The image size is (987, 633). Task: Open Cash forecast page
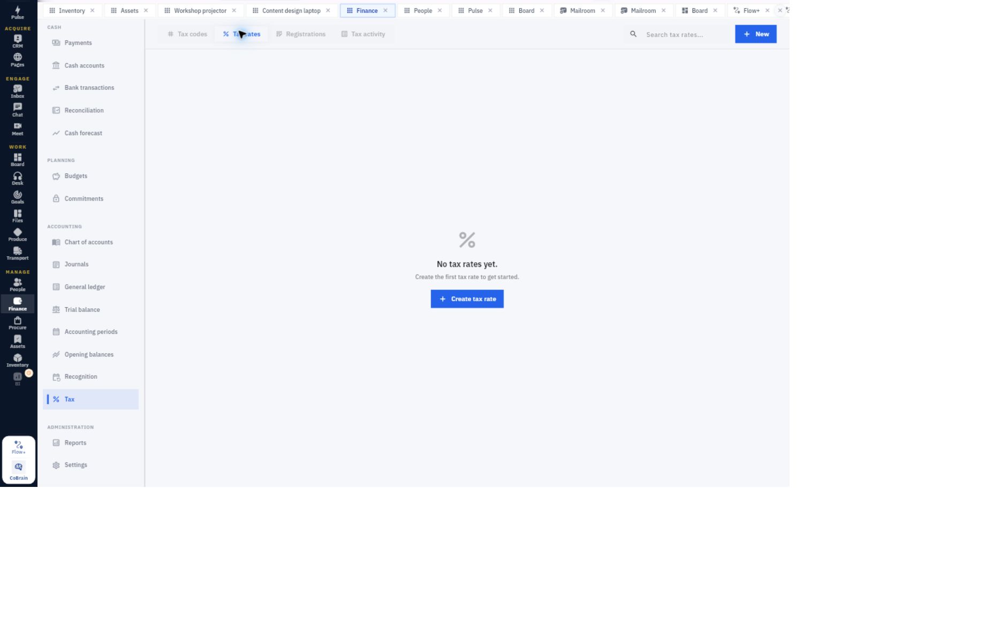[x=91, y=133]
